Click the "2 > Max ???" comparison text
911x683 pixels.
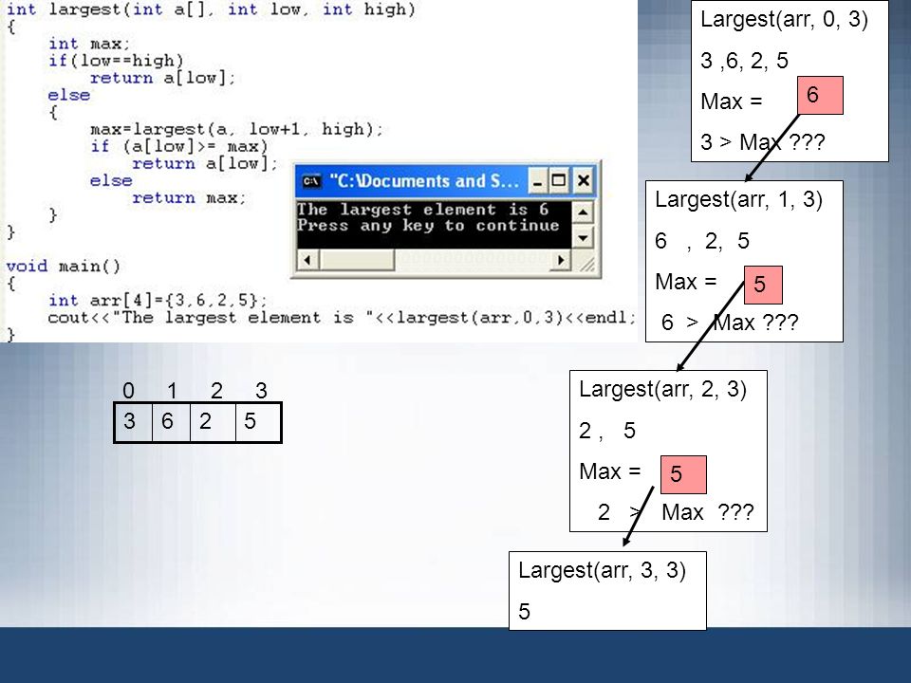point(676,512)
